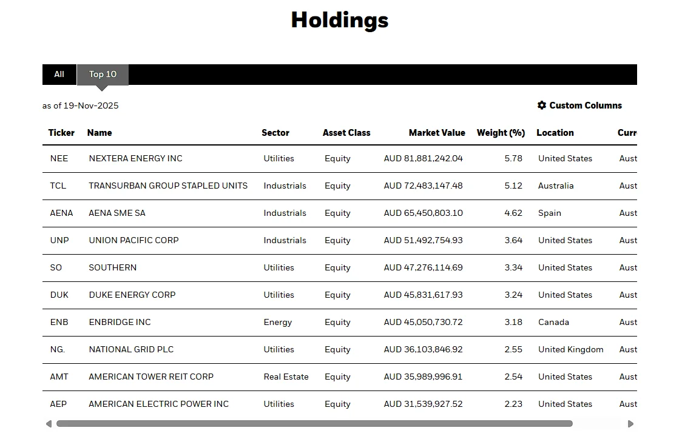682x439 pixels.
Task: Click NEXTERA ENERGY INC holding name
Action: tap(135, 158)
